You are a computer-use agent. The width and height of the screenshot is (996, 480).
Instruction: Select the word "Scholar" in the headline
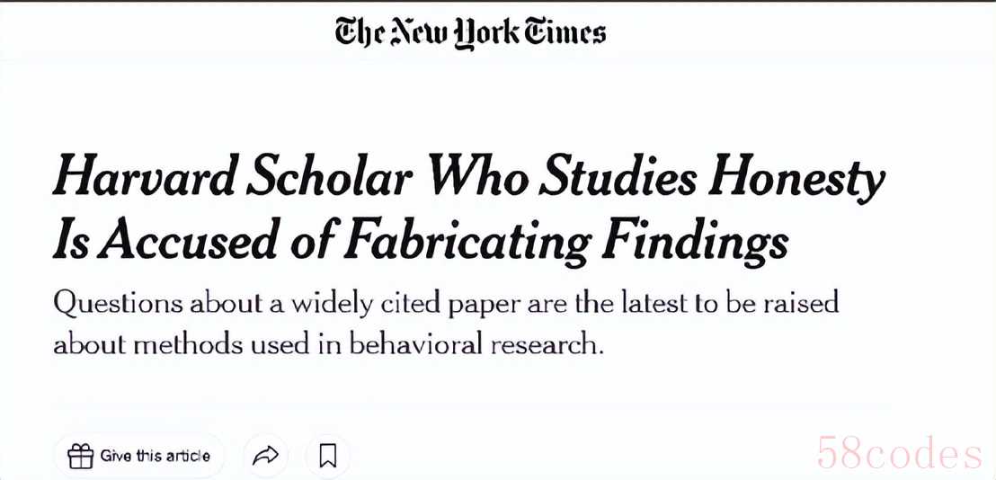pyautogui.click(x=326, y=178)
